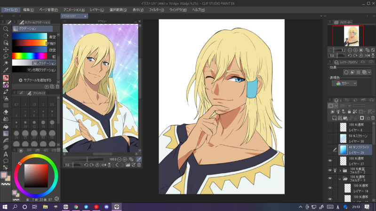
Task: Open the ファイル(F) menu
Action: [10, 10]
